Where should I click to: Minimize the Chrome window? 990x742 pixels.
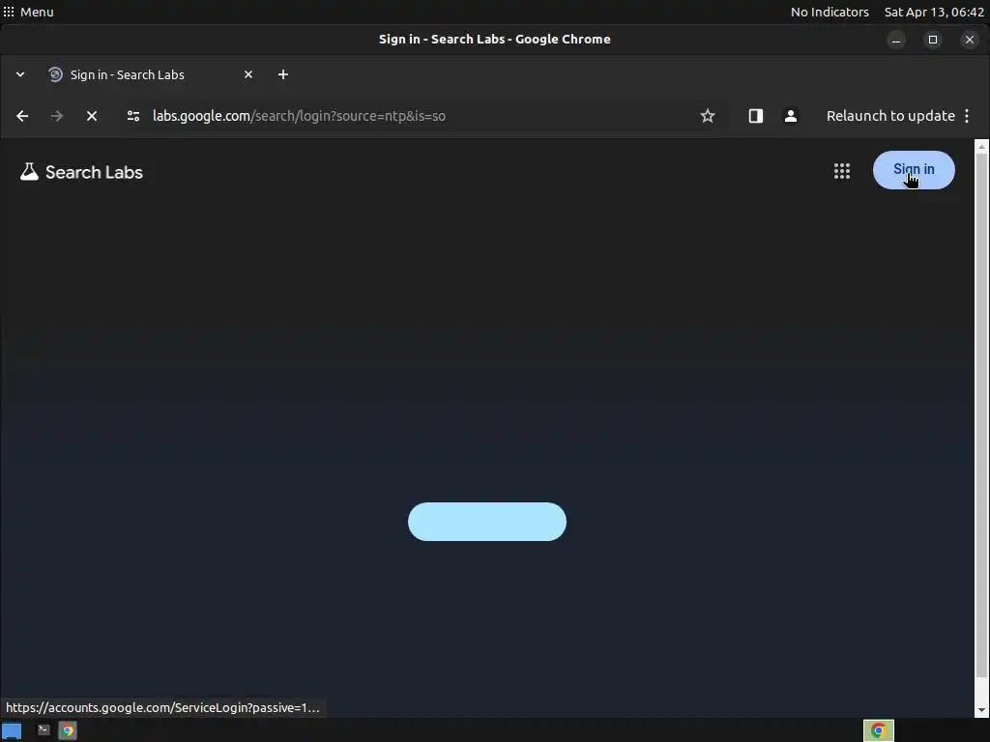coord(896,40)
